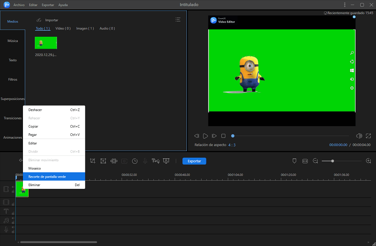
Task: Filter media by Imagen ( 1 )
Action: tap(85, 28)
